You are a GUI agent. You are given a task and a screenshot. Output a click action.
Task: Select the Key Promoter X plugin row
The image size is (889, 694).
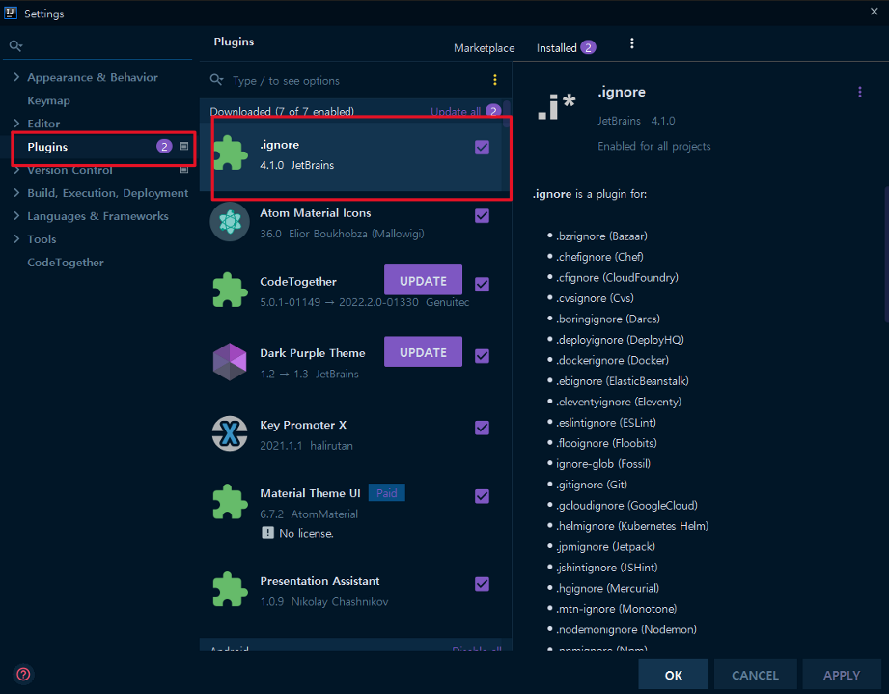(355, 434)
